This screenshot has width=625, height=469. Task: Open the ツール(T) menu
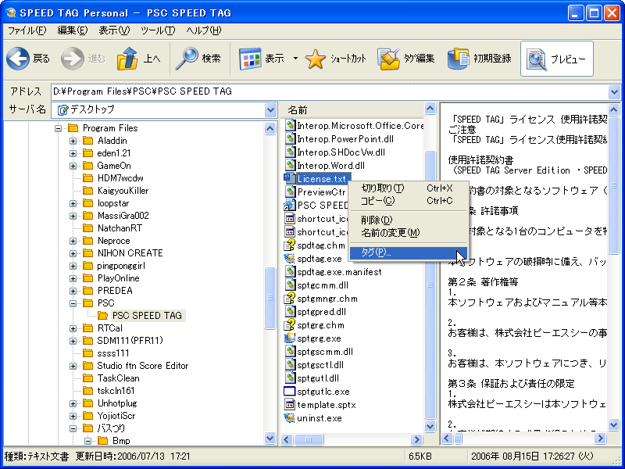(158, 30)
